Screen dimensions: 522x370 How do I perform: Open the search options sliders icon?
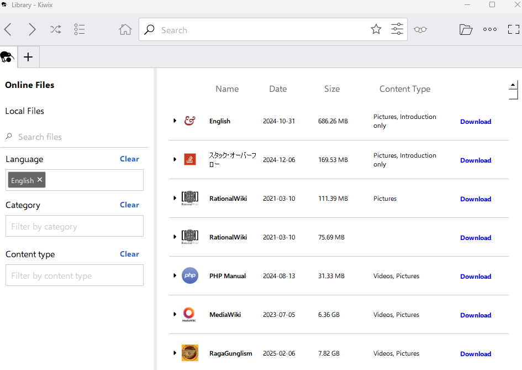coord(397,30)
